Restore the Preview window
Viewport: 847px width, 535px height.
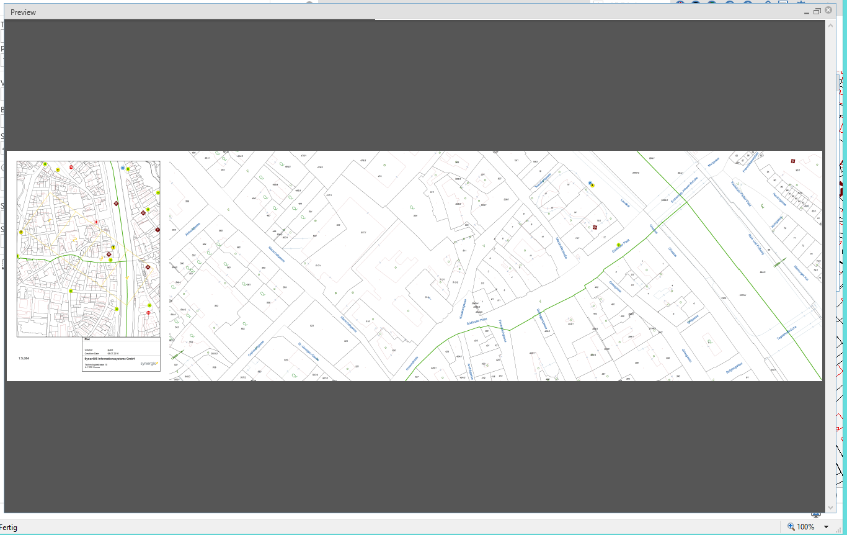tap(817, 11)
